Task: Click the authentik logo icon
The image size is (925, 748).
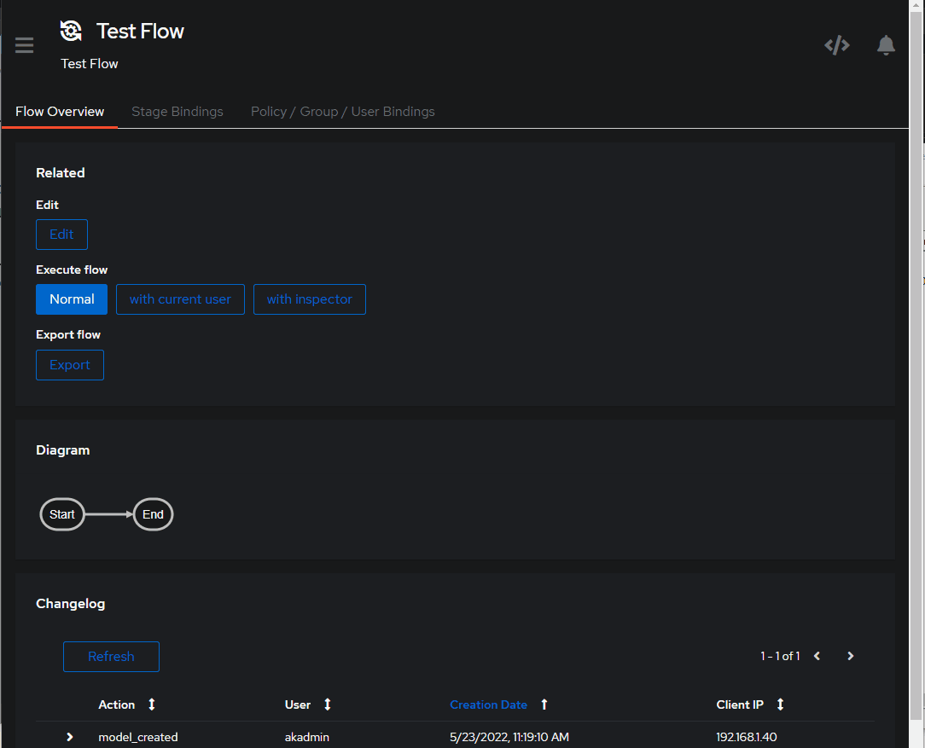Action: 71,31
